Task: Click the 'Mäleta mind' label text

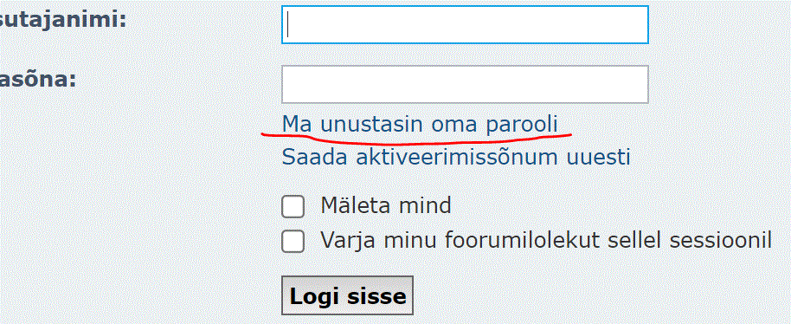Action: point(385,206)
